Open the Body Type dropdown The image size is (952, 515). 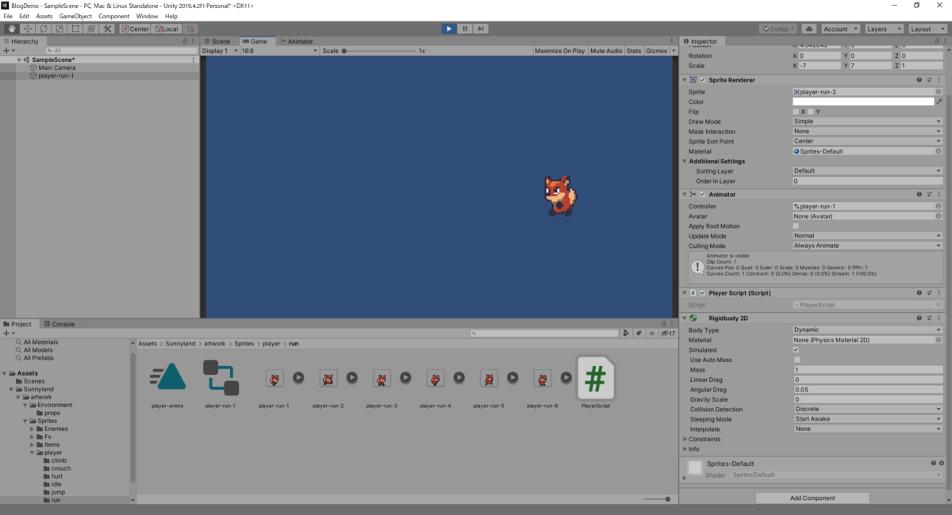point(868,330)
